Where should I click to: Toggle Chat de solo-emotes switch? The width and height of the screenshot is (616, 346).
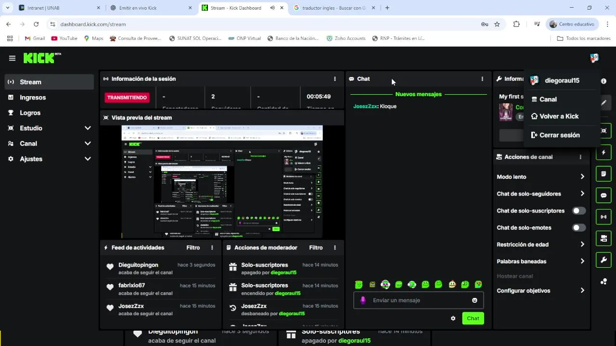579,228
